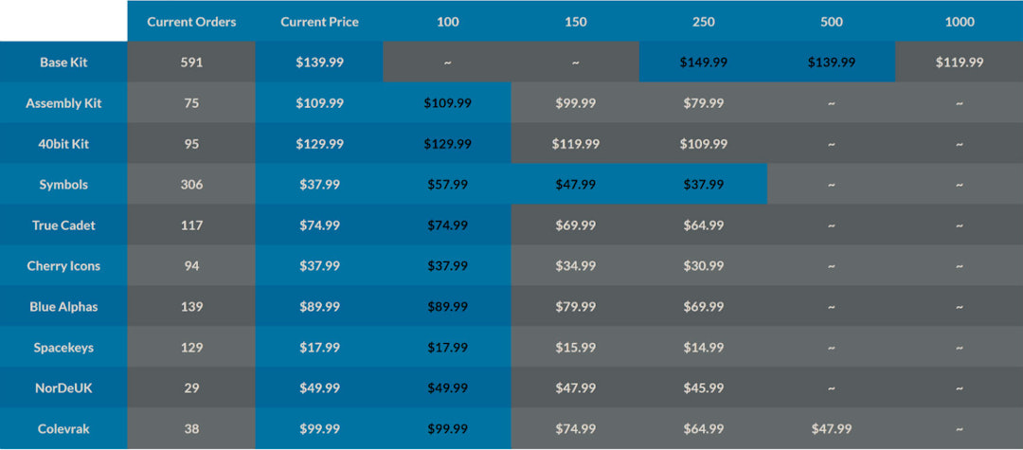Select the 306 current orders cell for Symbols
This screenshot has height=450, width=1023.
[191, 185]
